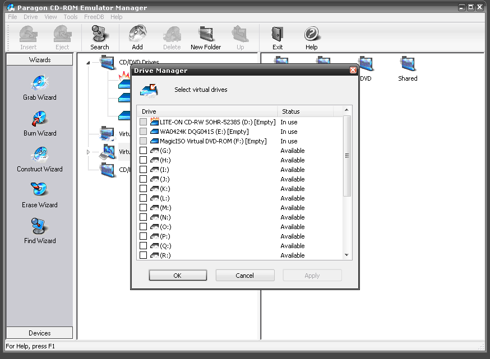
Task: Click the Add toolbar icon
Action: pyautogui.click(x=137, y=34)
